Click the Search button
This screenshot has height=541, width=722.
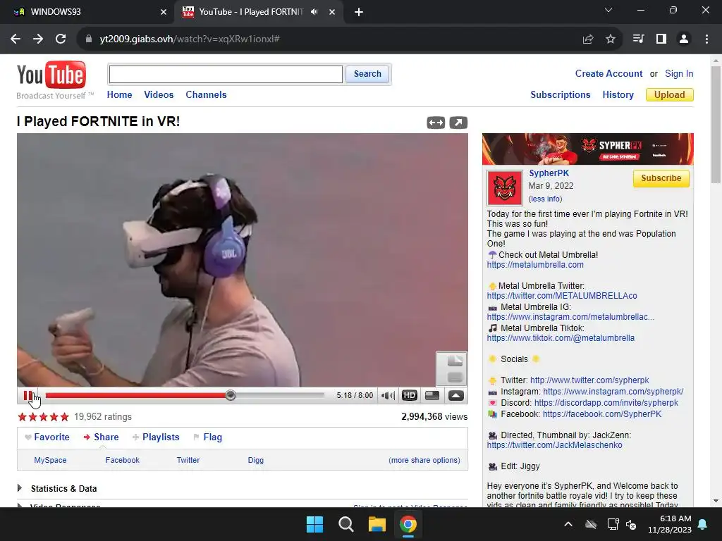coord(367,74)
